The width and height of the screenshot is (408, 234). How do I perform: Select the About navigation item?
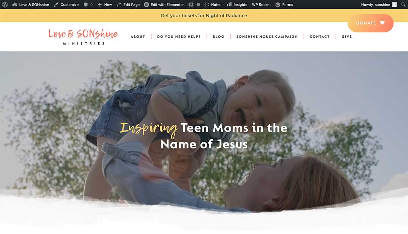pyautogui.click(x=138, y=37)
